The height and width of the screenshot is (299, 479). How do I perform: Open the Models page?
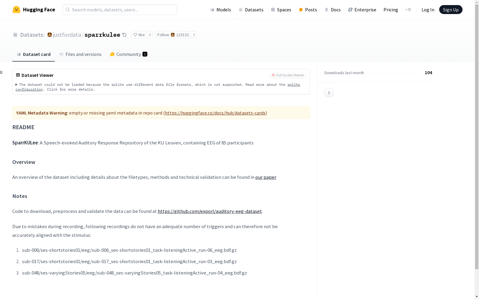pyautogui.click(x=221, y=10)
